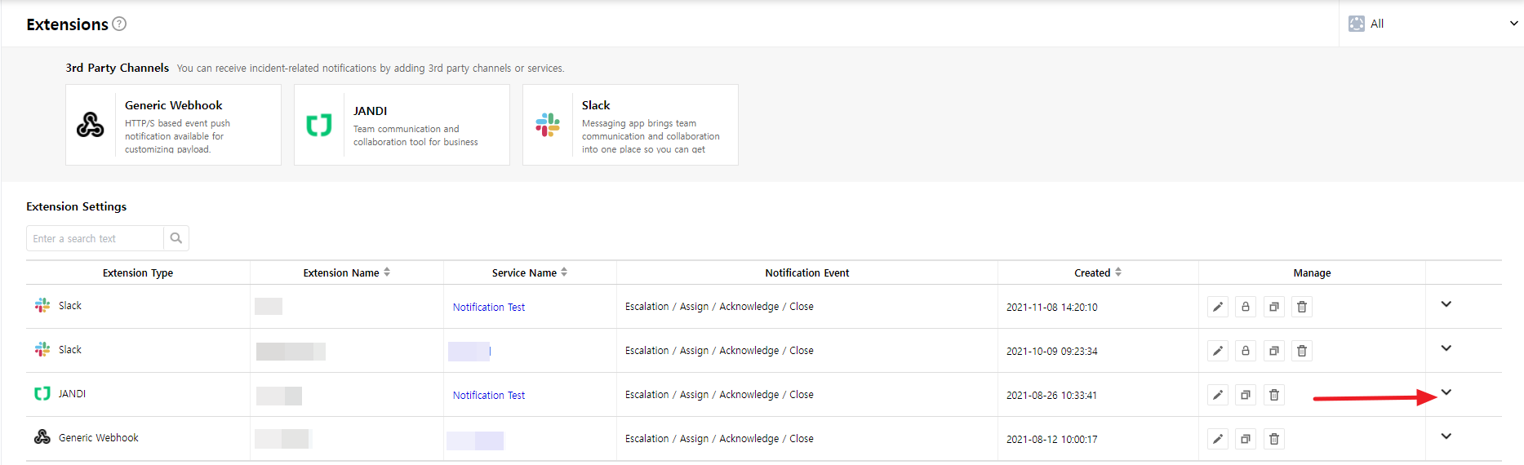The width and height of the screenshot is (1524, 465).
Task: Open Notification Test link in JANDI row
Action: [488, 395]
